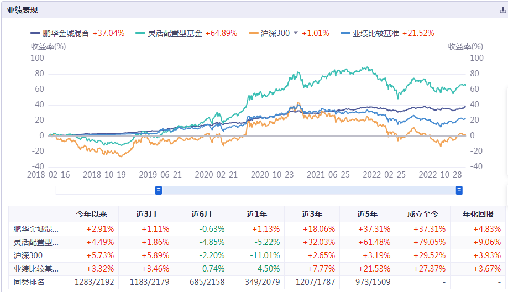
Task: Click the right range slider handle
Action: coord(459,190)
